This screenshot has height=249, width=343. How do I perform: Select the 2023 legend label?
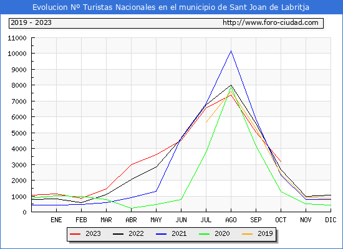coord(93,233)
